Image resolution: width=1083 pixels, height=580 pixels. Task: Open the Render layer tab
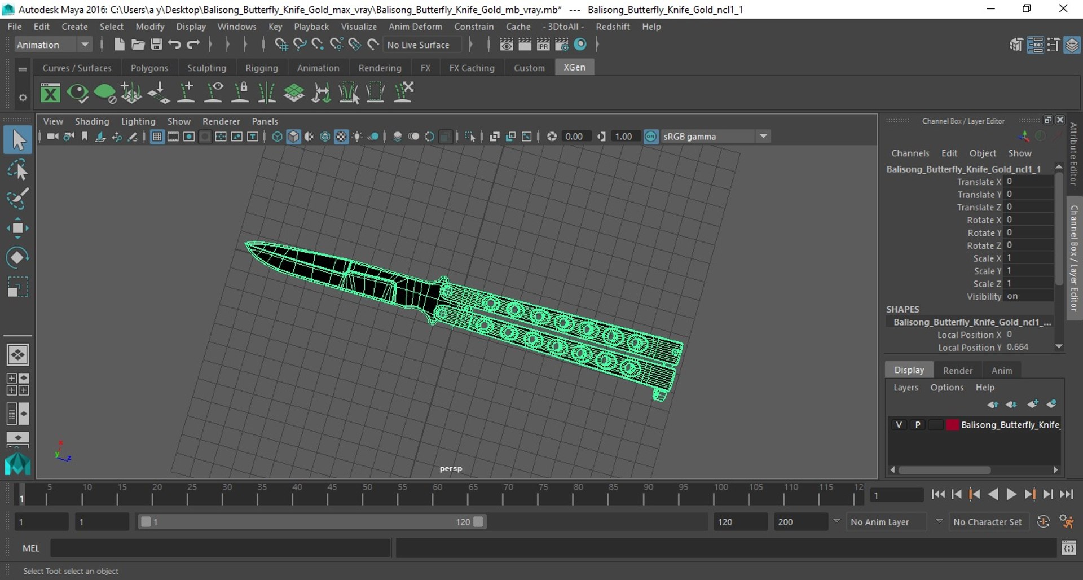coord(958,371)
